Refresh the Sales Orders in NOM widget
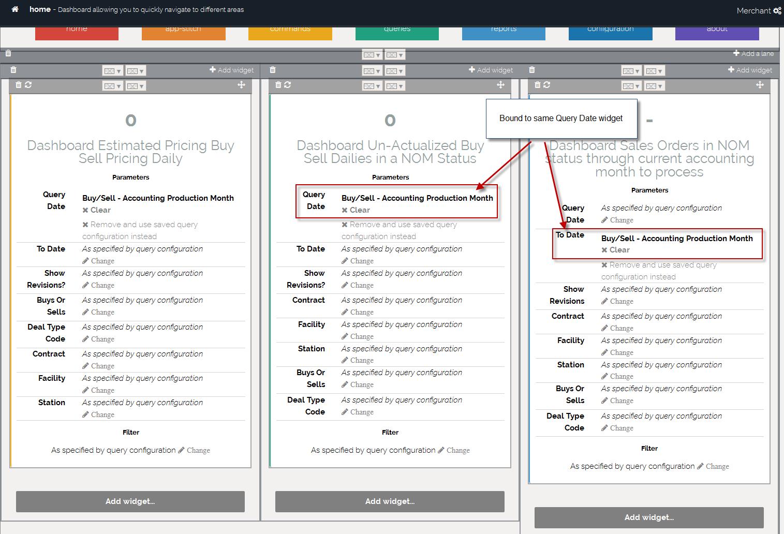Image resolution: width=784 pixels, height=534 pixels. [x=547, y=85]
